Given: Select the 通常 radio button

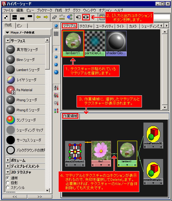Looking at the screenshot, I should click(8, 178).
